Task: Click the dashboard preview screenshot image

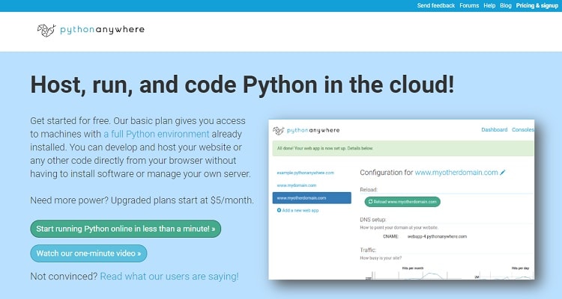Action: [x=401, y=200]
